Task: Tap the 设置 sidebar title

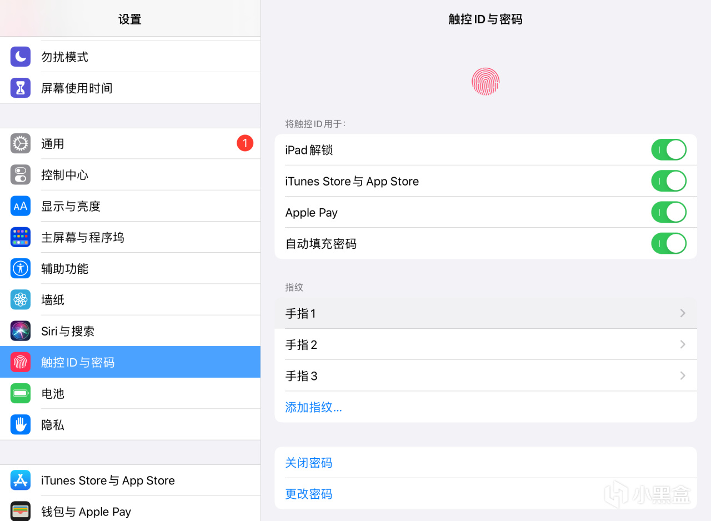Action: tap(130, 19)
